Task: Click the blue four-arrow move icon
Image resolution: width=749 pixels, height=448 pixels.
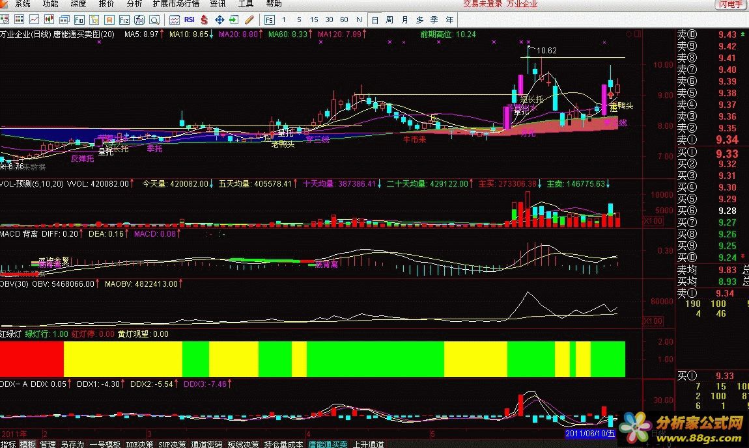Action: pos(219,20)
